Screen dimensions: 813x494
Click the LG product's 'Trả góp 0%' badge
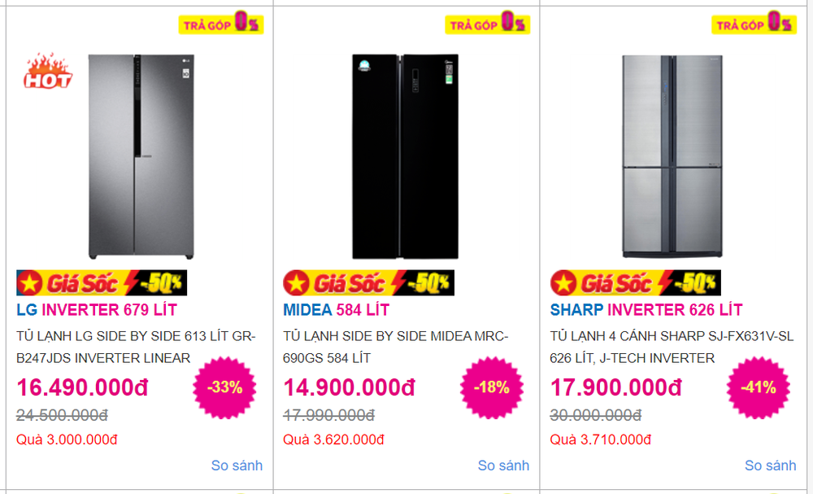click(221, 24)
